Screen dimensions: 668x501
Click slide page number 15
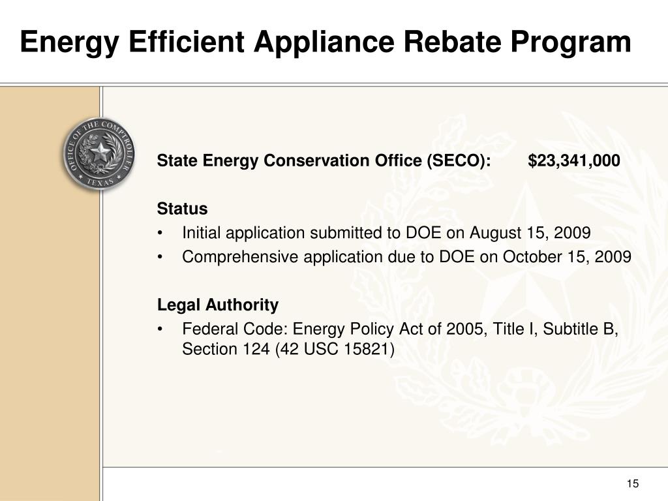[633, 483]
